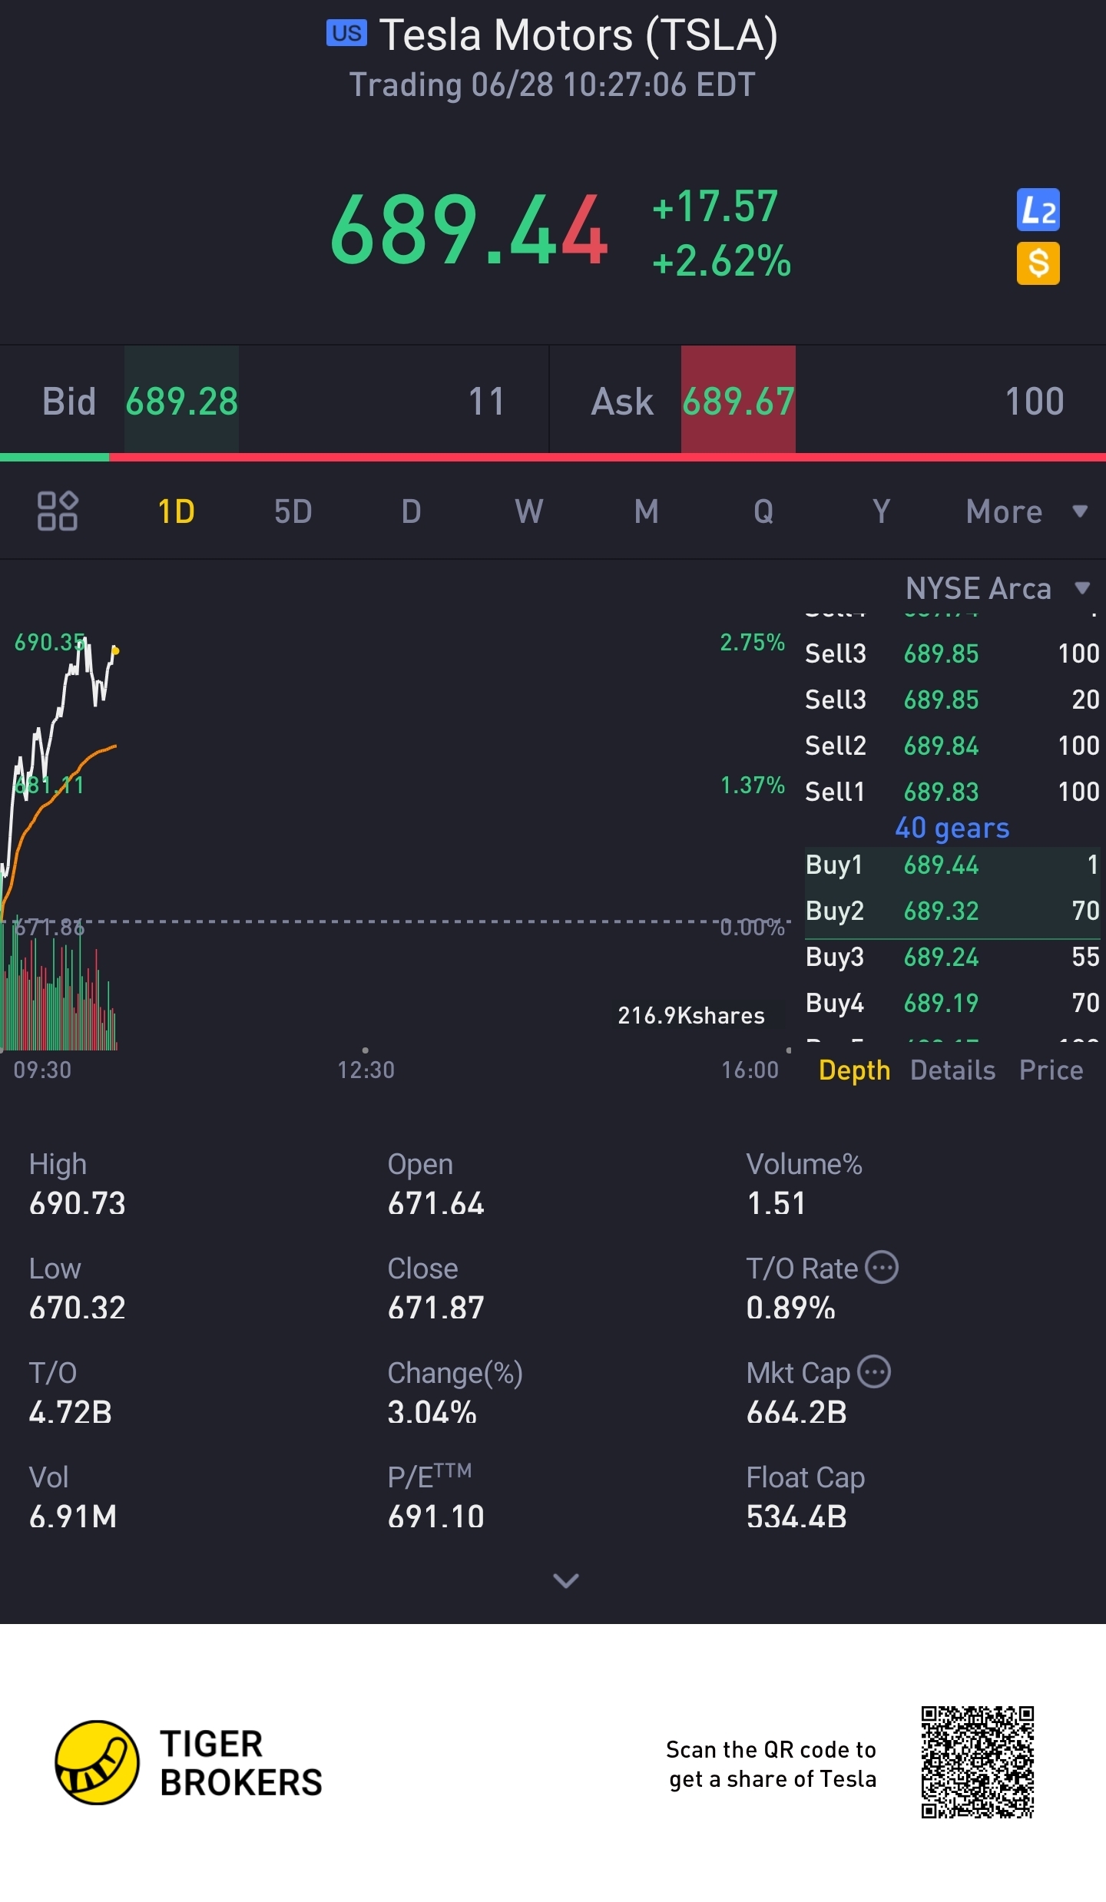Select the 1D chart period tab
Viewport: 1106px width, 1902px height.
tap(176, 511)
